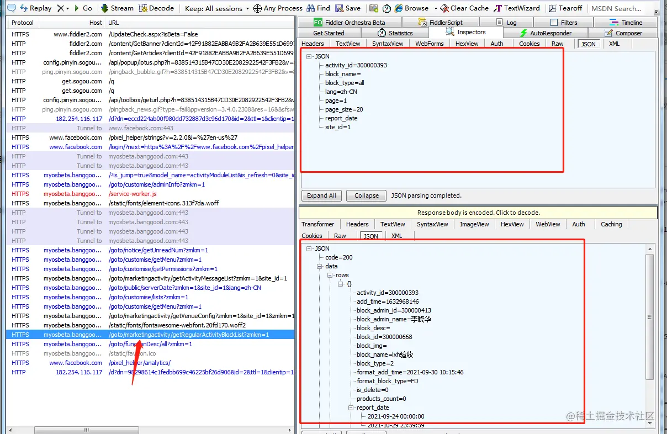
Task: Open the Composer tab
Action: (623, 33)
